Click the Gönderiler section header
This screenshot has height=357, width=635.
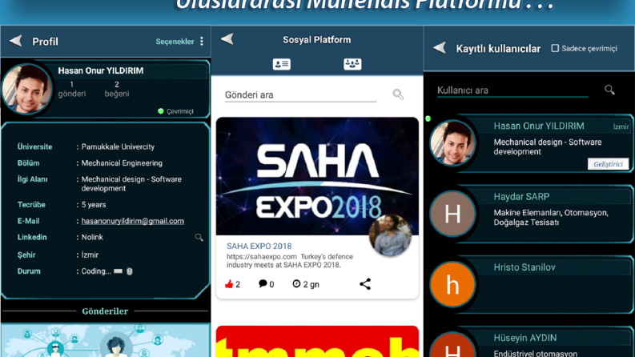tap(105, 311)
